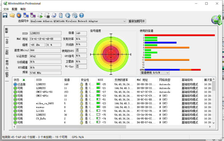This screenshot has height=141, width=224.
Task: Click the computers with red crosses icon
Action: (x=33, y=15)
